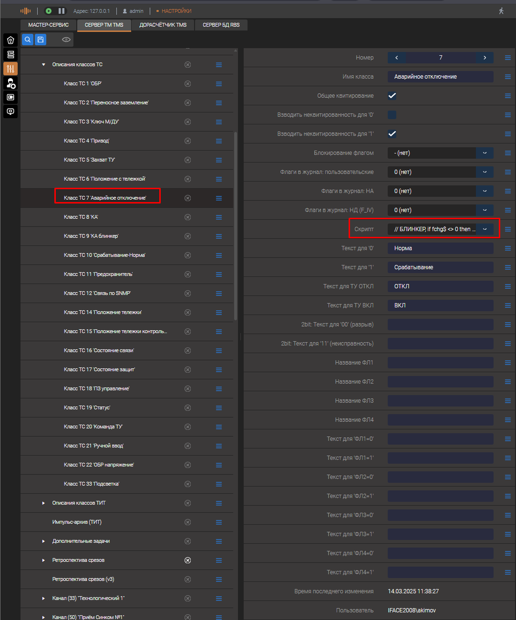The image size is (516, 620).
Task: Expand 'Описания классов ТИТ' tree node
Action: [43, 503]
